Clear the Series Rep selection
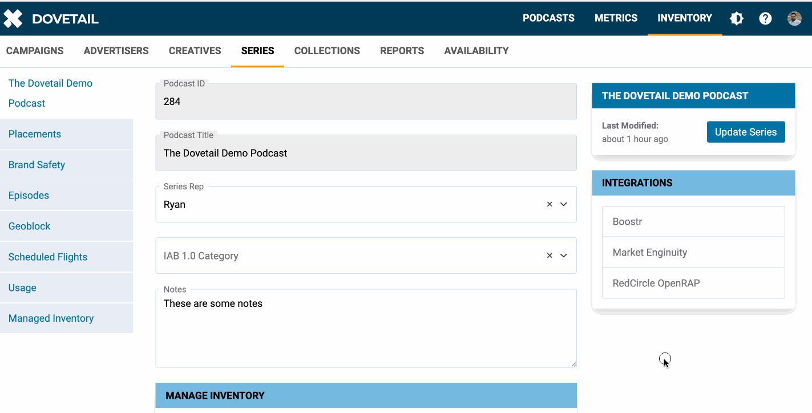The height and width of the screenshot is (413, 812). tap(550, 204)
